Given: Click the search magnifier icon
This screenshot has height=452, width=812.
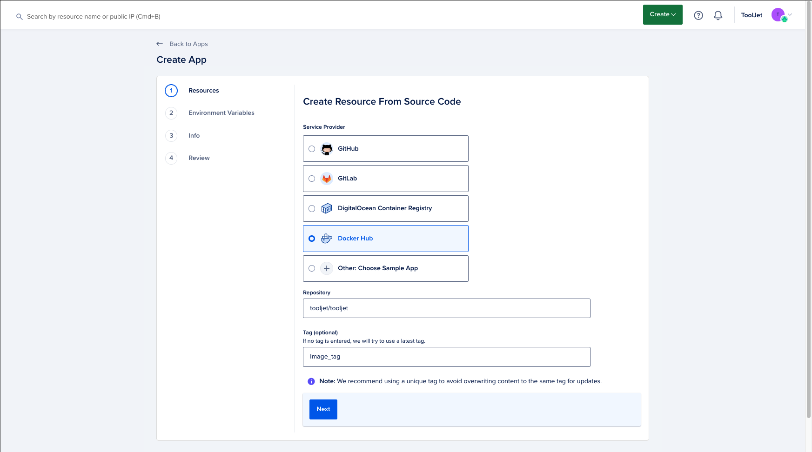Looking at the screenshot, I should tap(20, 17).
